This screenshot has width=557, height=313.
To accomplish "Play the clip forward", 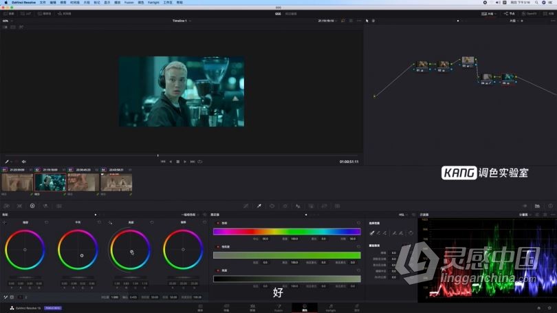I will tap(185, 162).
